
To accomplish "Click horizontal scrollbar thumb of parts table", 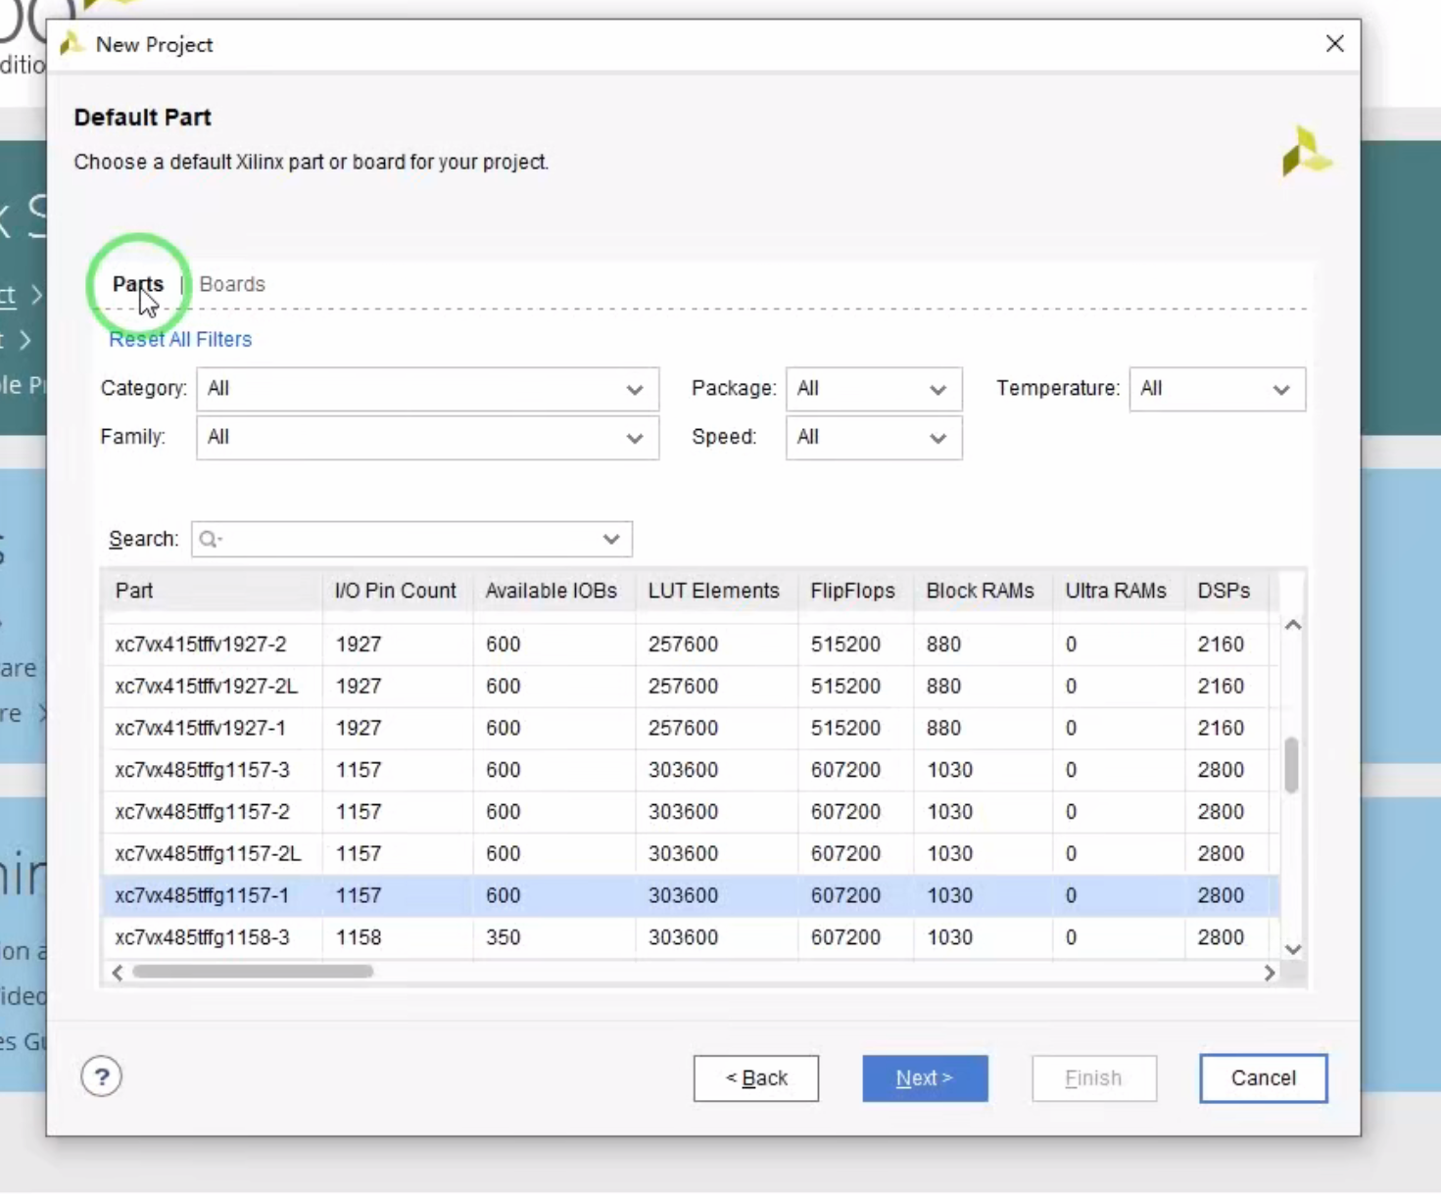I will 253,972.
